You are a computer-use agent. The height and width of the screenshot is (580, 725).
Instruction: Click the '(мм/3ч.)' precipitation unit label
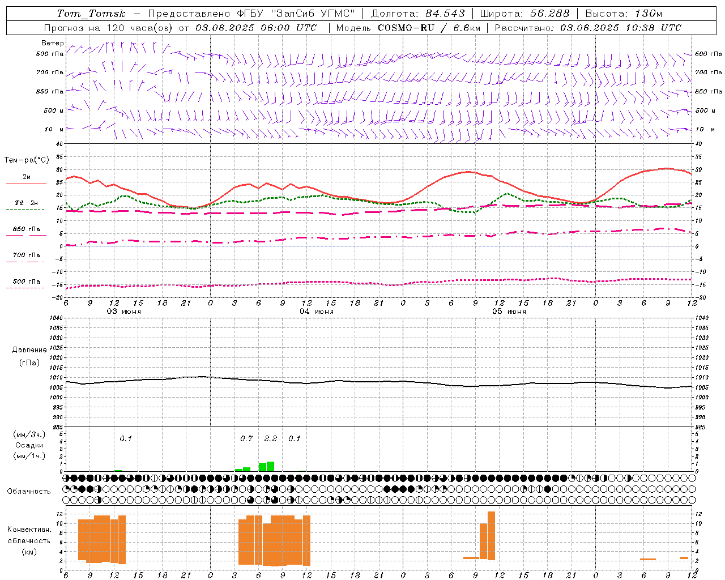pos(29,434)
